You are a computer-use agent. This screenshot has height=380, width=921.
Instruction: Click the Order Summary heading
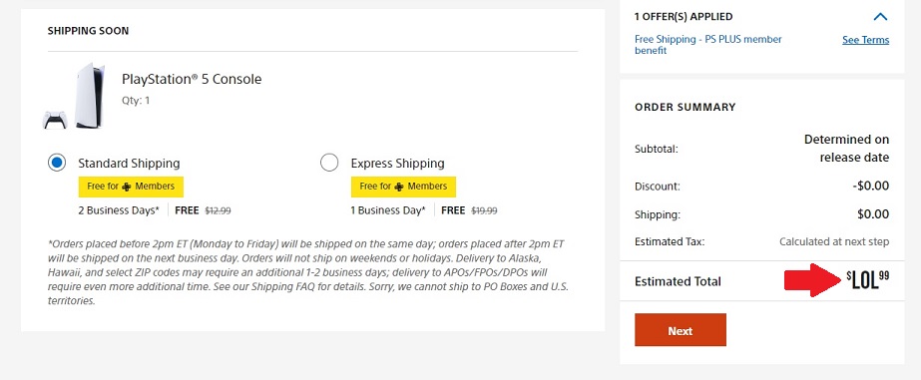coord(685,107)
